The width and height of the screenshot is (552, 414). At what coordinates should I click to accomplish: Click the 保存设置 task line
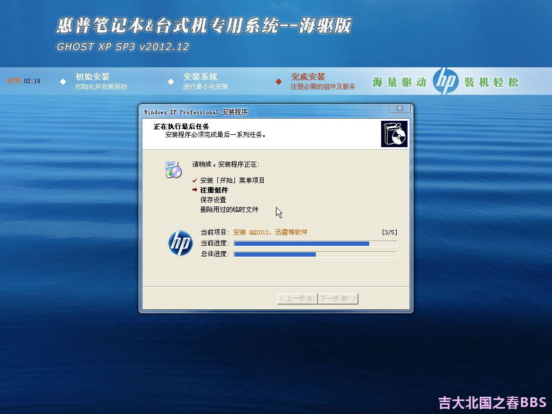pos(213,199)
